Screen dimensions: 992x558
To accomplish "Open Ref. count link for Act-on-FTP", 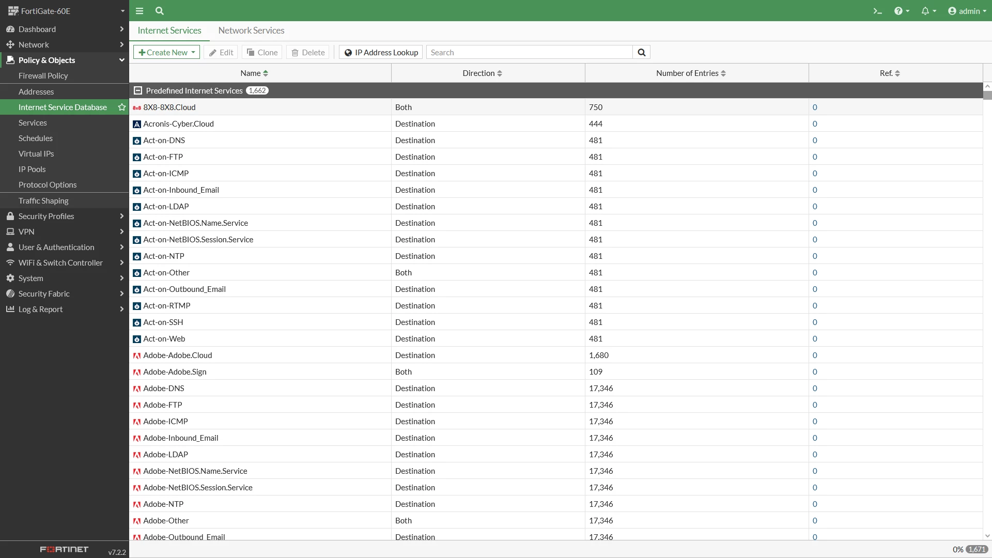I will pyautogui.click(x=815, y=157).
